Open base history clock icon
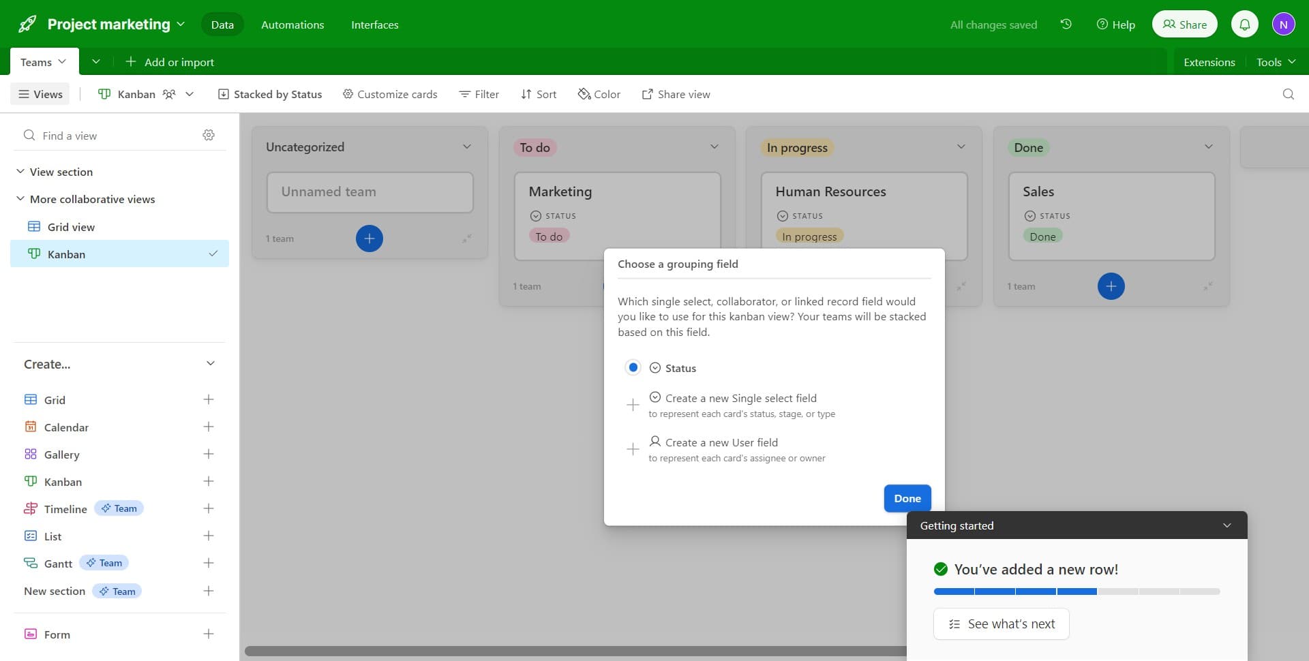 [x=1066, y=25]
